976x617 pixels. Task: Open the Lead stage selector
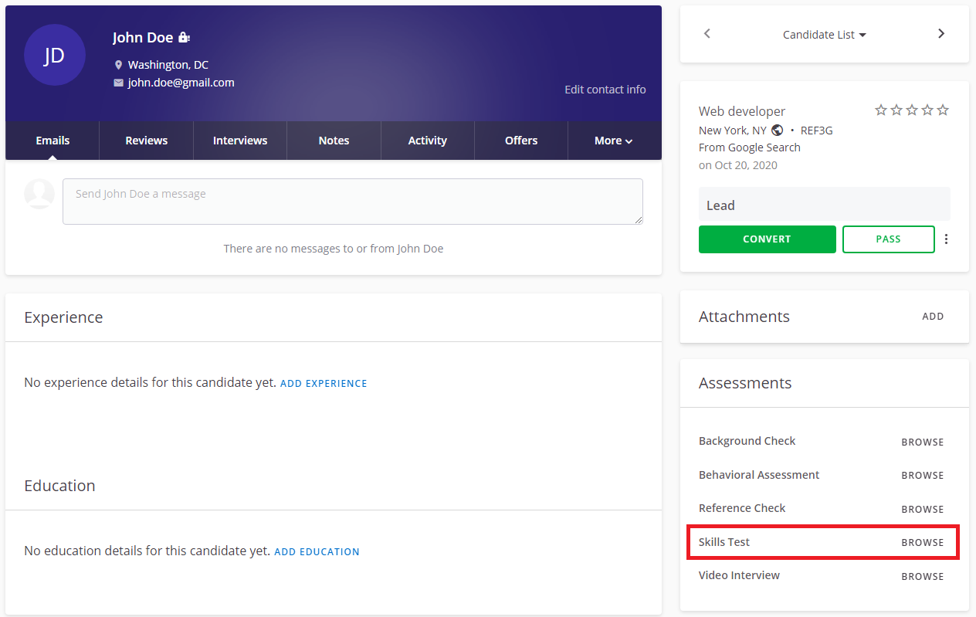click(825, 205)
